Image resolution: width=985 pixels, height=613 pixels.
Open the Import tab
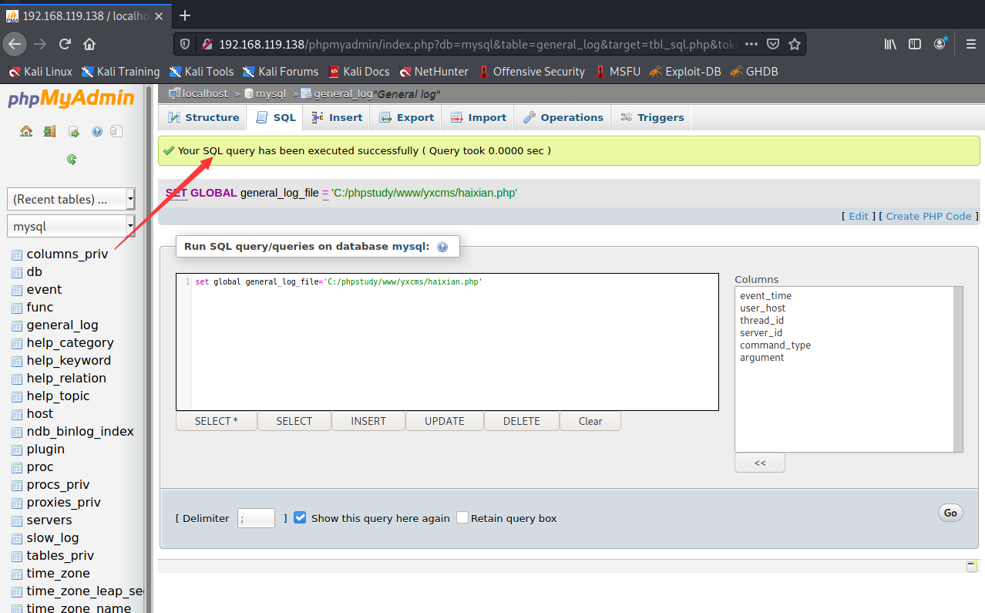(x=478, y=117)
